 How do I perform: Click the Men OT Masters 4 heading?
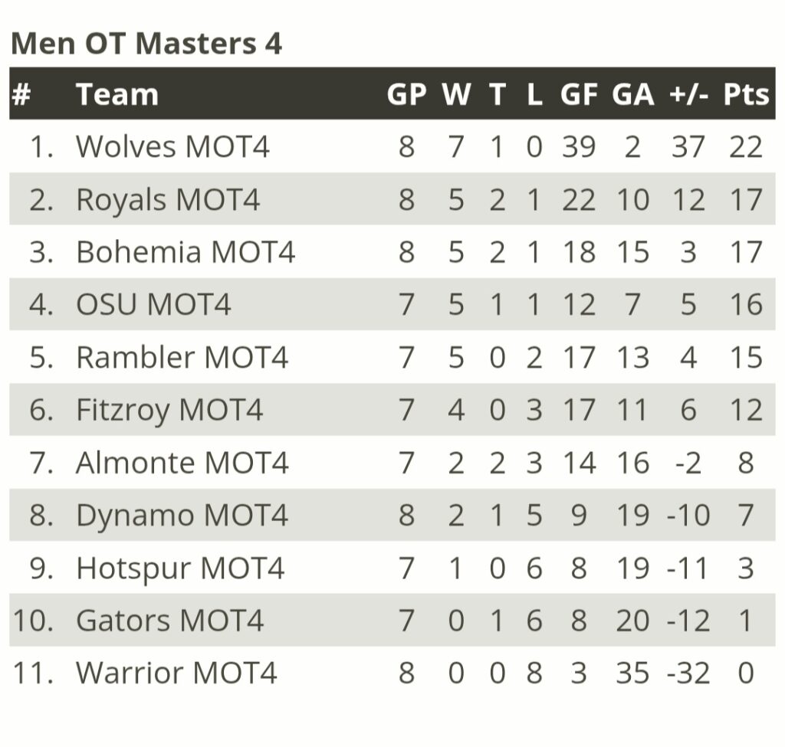(x=146, y=43)
